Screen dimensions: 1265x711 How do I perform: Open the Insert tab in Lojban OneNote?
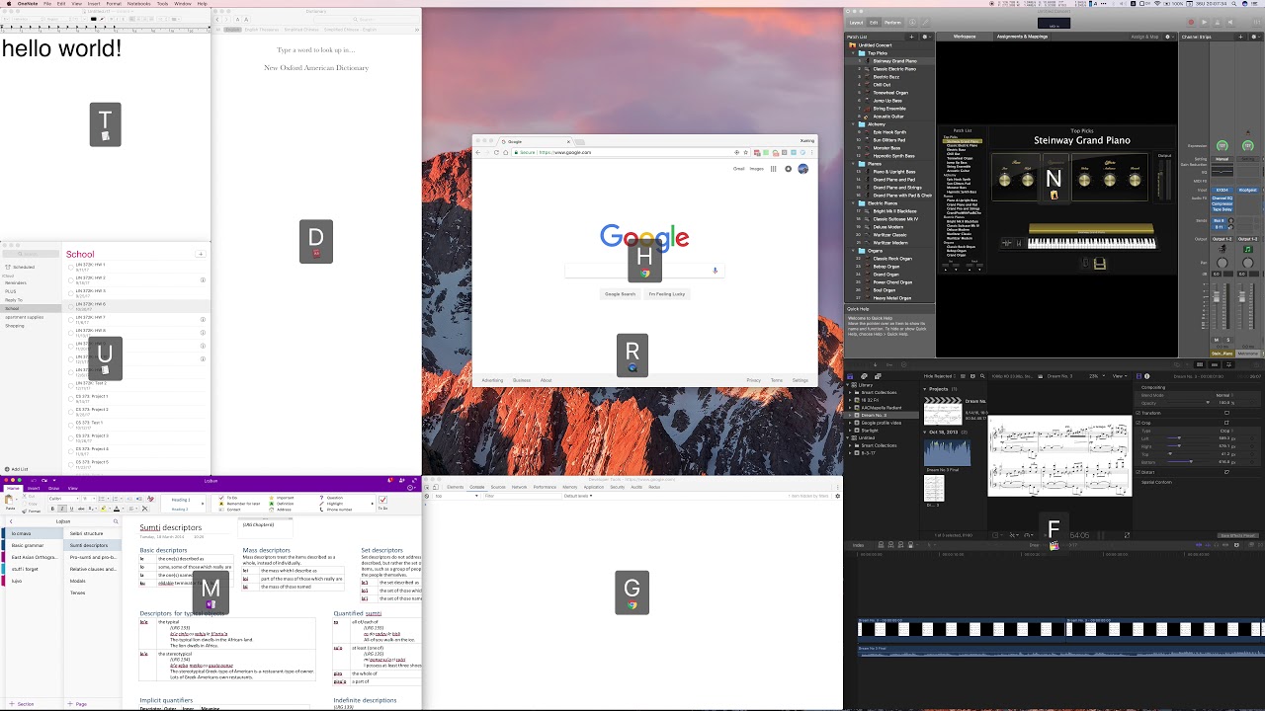tap(34, 488)
